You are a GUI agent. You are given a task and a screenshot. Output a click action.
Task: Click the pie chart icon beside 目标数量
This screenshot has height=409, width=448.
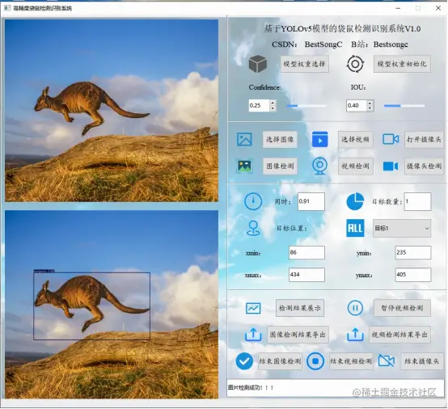(x=355, y=201)
